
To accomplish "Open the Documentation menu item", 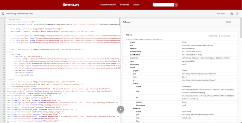I will click(x=108, y=5).
